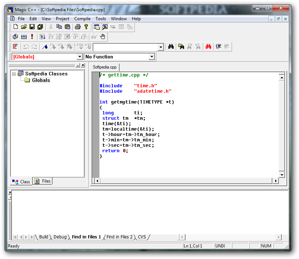Screen dimensions: 299x259
Task: Open the search combo box dropdown arrow
Action: click(161, 47)
